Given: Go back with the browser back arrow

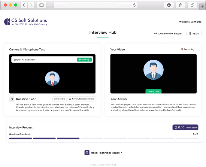Looking at the screenshot, I should point(24,5).
